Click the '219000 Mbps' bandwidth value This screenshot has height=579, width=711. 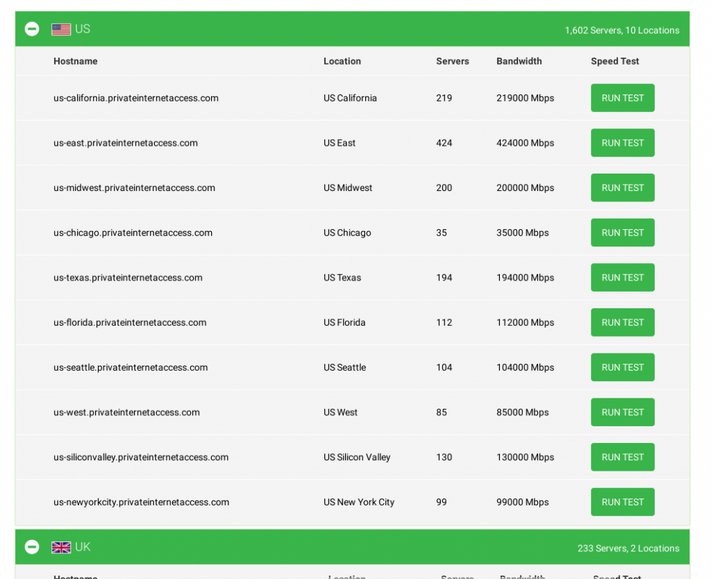pos(525,98)
